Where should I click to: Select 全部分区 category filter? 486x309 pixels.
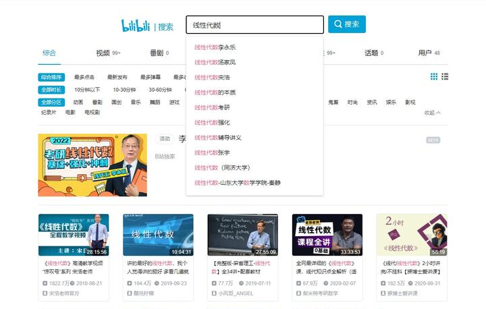pyautogui.click(x=51, y=103)
